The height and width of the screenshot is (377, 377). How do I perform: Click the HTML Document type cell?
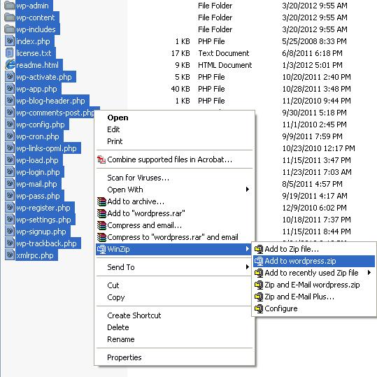coord(225,65)
